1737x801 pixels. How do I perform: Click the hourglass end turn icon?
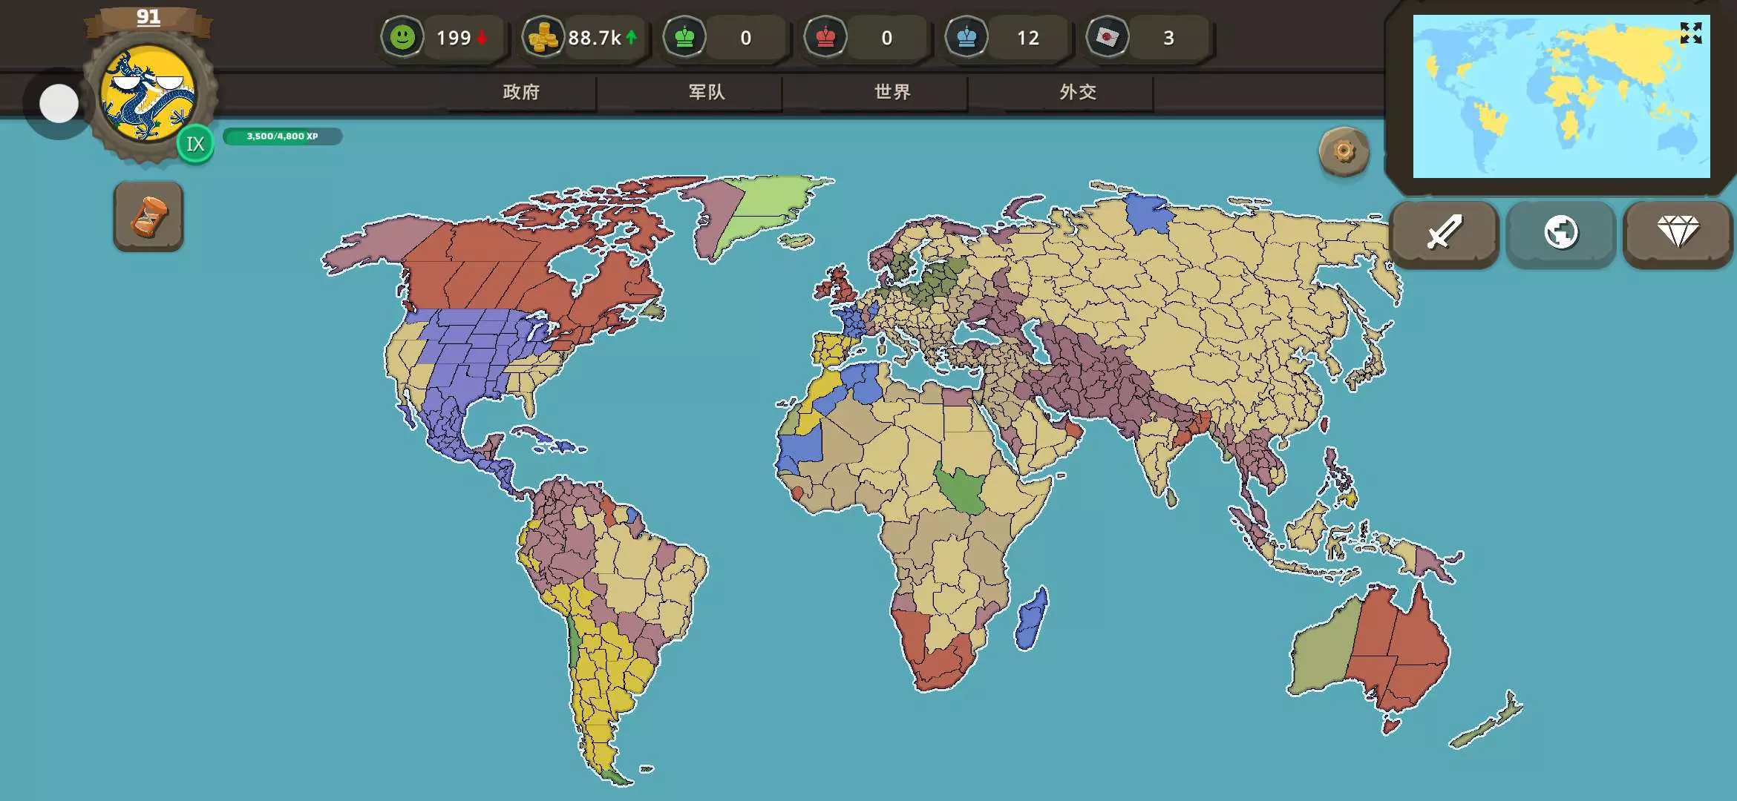click(x=148, y=217)
